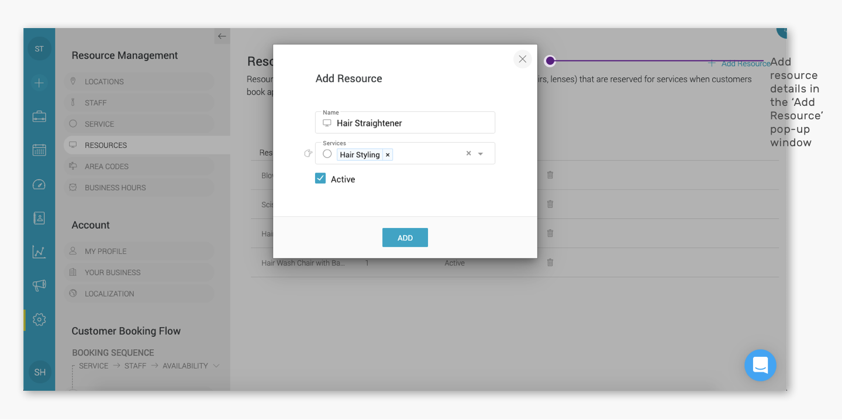This screenshot has height=420, width=842.
Task: Remove Hair Styling tag from Services
Action: click(388, 155)
